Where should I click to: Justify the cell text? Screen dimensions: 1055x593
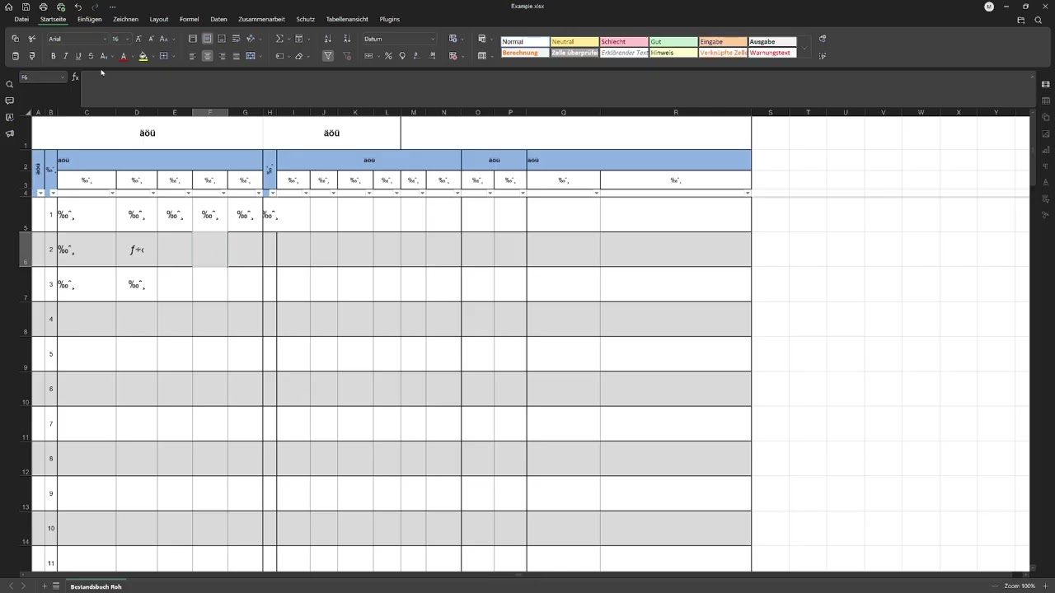(236, 56)
